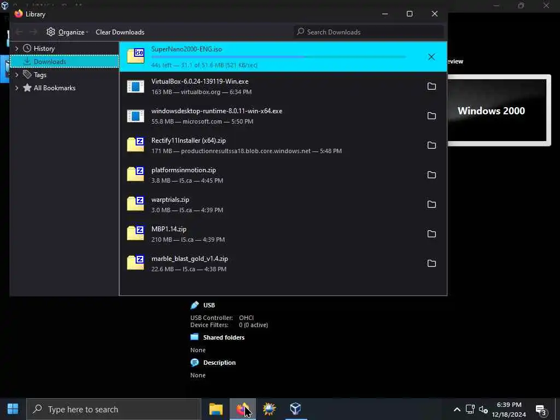Click the Firefox logo in Library title bar
Screen dimensions: 560x420
click(x=19, y=14)
